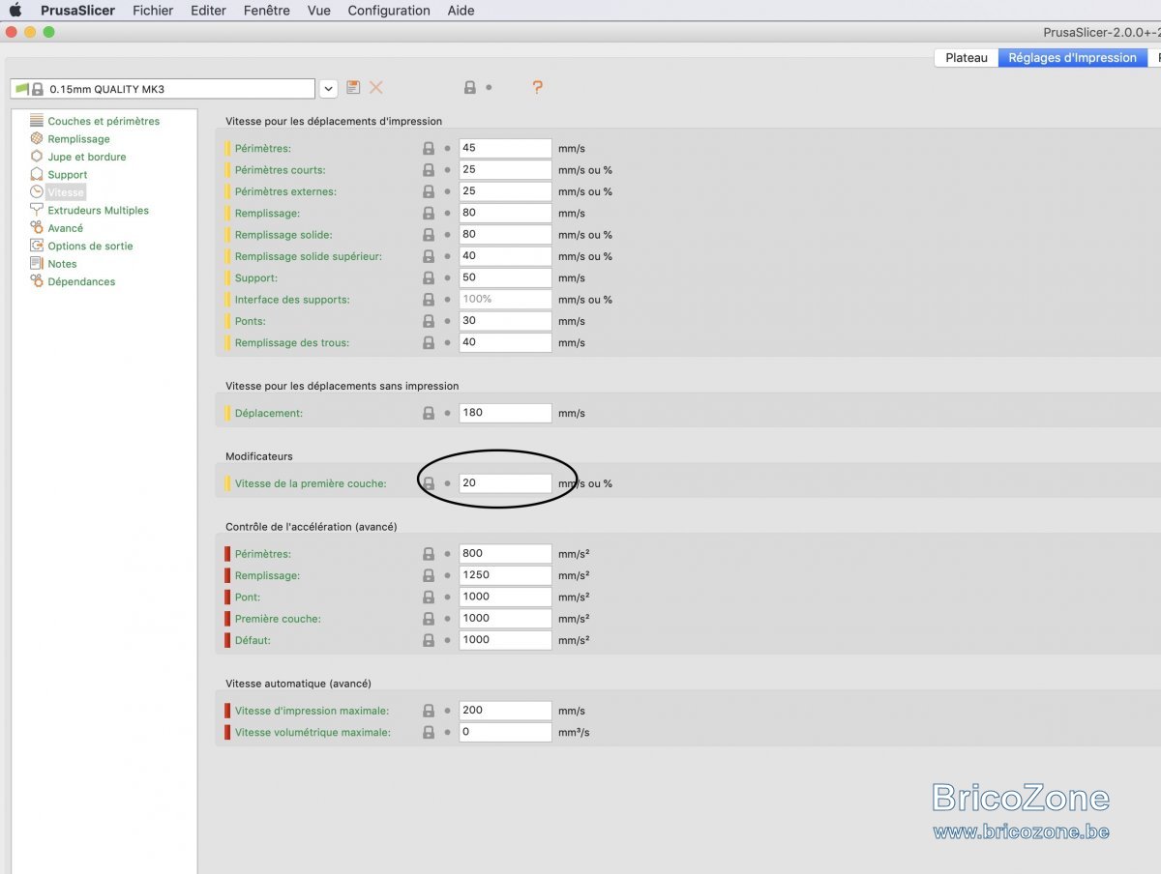The height and width of the screenshot is (874, 1161).
Task: Click the Remplissage solide supérieur speed field
Action: (505, 255)
